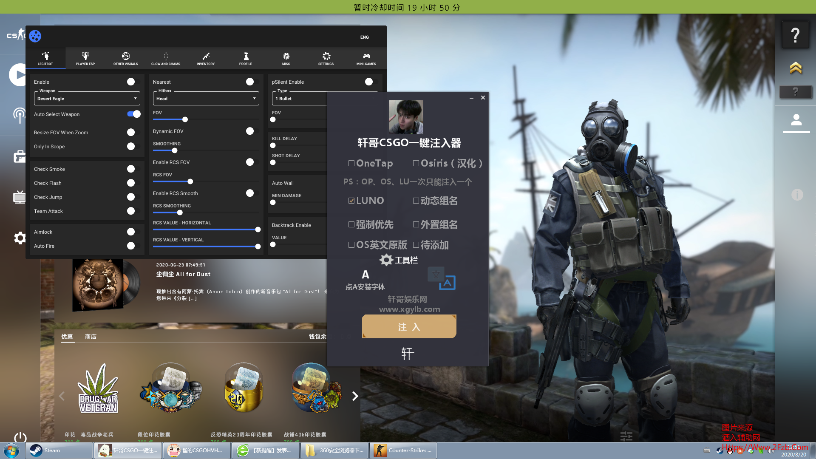Enable the Aimlock switch
The image size is (816, 459).
133,232
